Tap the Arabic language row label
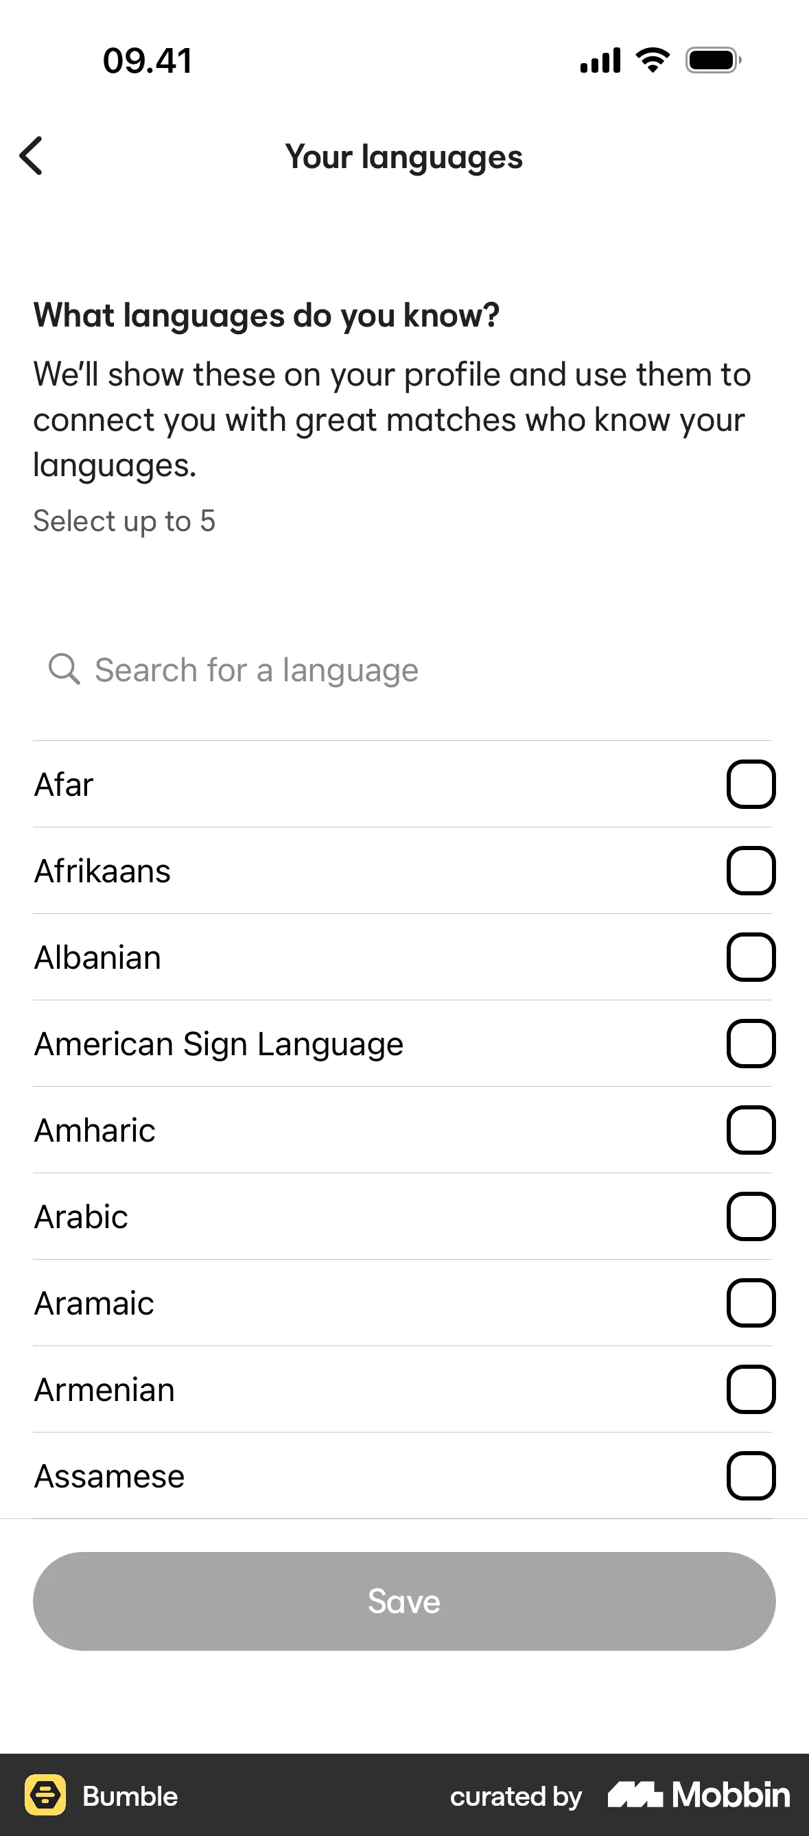809x1836 pixels. point(81,1216)
